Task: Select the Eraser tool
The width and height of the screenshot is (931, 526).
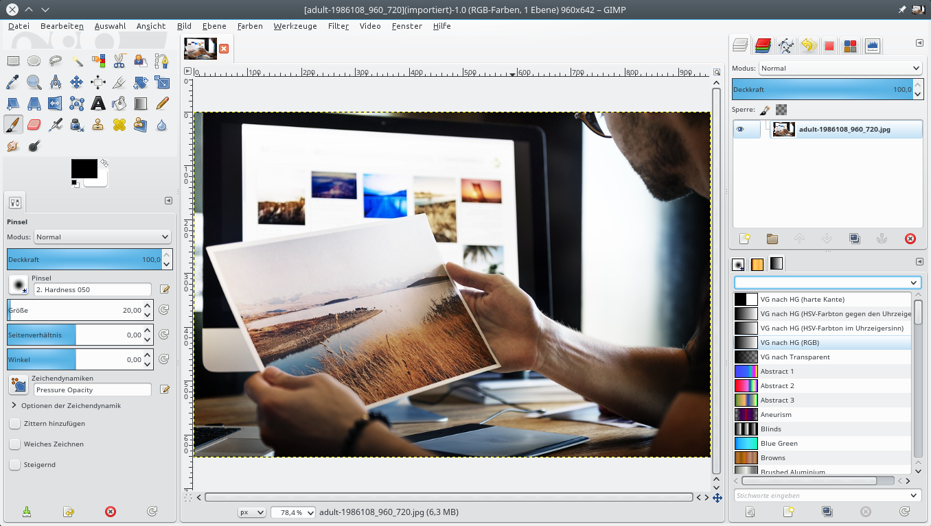Action: (x=34, y=125)
